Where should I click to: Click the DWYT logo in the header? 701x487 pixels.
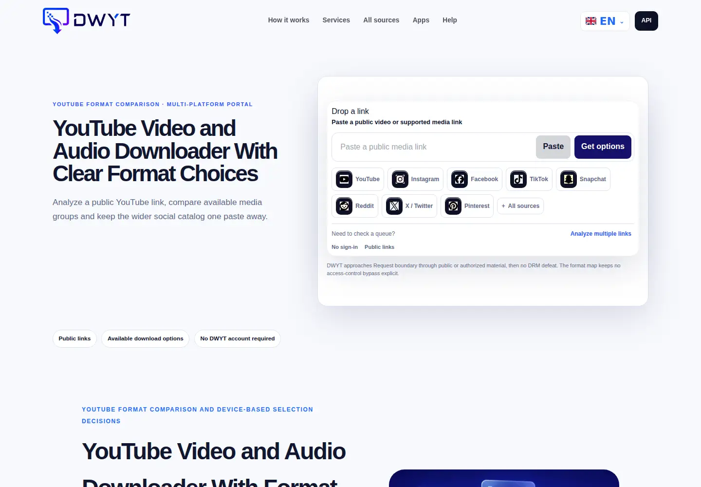[87, 20]
